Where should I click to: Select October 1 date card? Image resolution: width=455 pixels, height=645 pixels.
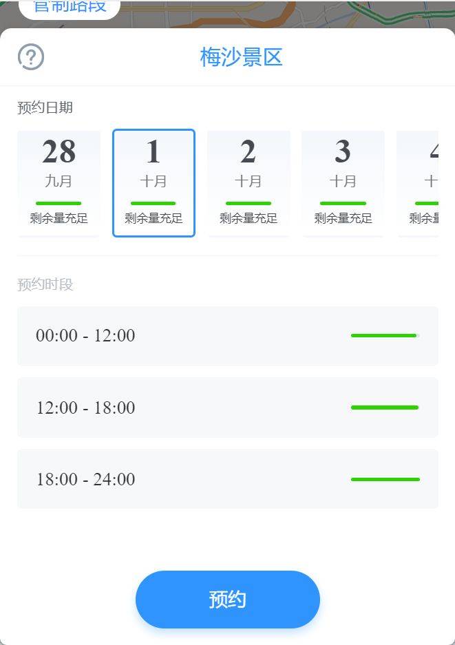pos(154,184)
